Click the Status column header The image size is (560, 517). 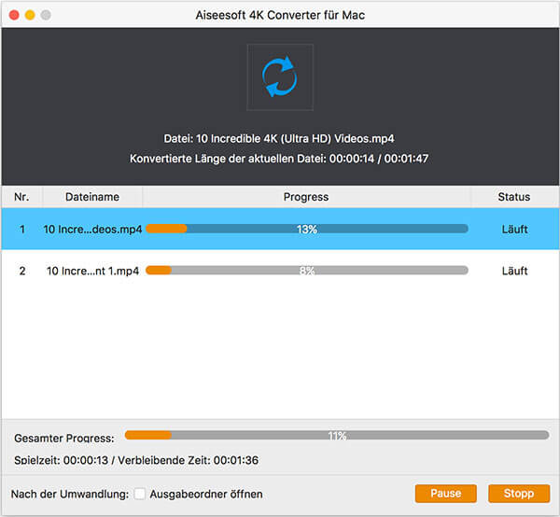tap(514, 197)
